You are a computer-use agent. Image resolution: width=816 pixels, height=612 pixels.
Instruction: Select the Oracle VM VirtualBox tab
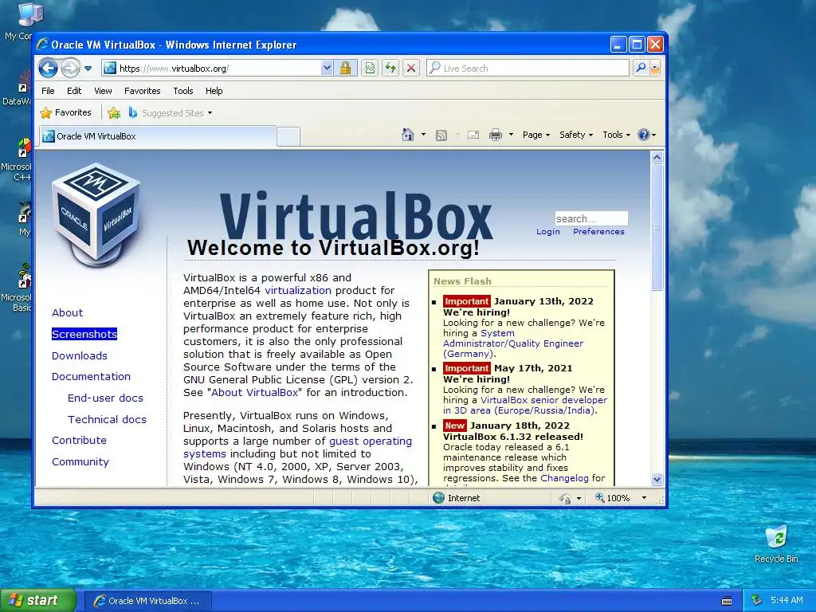tap(157, 136)
